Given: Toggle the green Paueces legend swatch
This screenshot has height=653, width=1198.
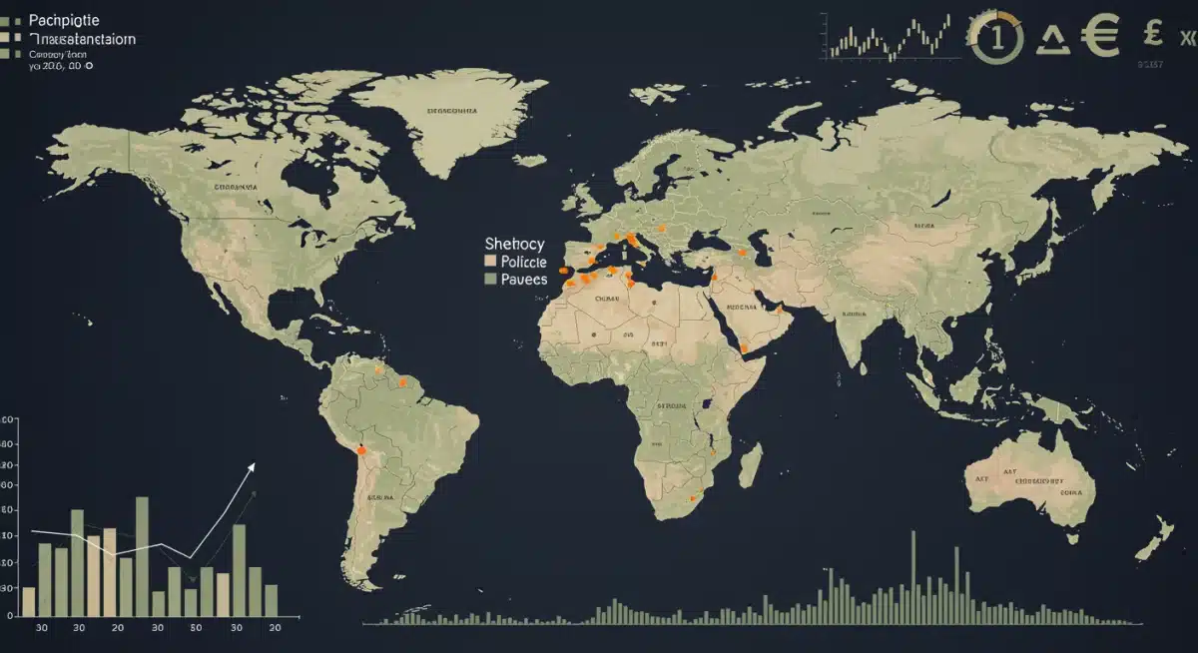Looking at the screenshot, I should pyautogui.click(x=490, y=279).
